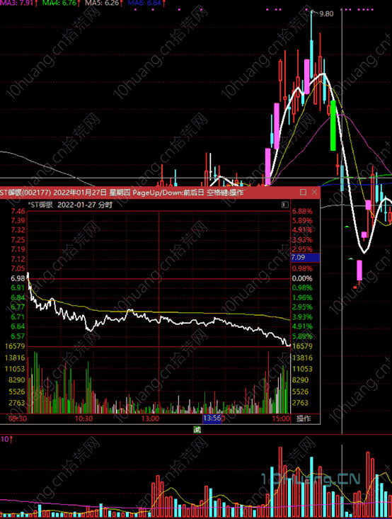The width and height of the screenshot is (392, 519).
Task: Click the 09:30 time axis label
Action: (18, 418)
